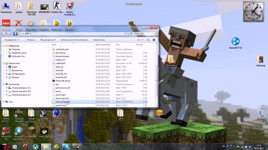Switch to Skype in the taskbar
The width and height of the screenshot is (268, 150).
[x=67, y=146]
